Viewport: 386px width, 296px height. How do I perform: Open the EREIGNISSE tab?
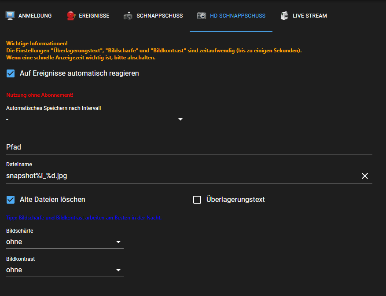click(88, 16)
